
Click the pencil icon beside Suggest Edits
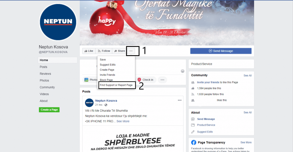click(x=193, y=132)
